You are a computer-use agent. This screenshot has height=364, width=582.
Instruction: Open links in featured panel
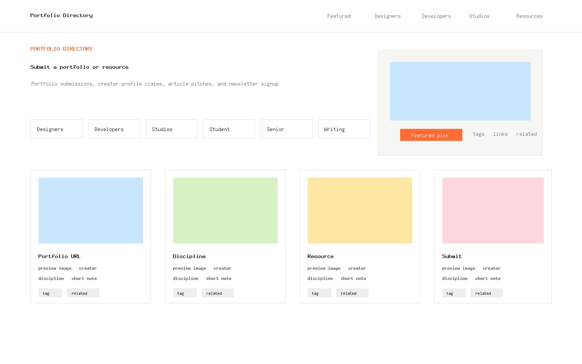501,134
